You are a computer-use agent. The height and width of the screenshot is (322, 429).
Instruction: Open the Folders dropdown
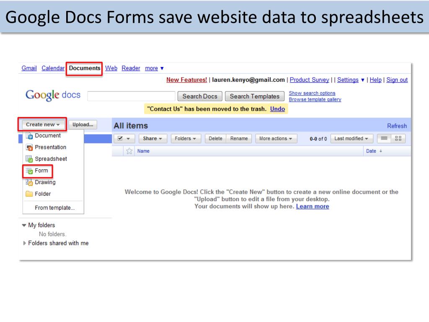pos(186,138)
